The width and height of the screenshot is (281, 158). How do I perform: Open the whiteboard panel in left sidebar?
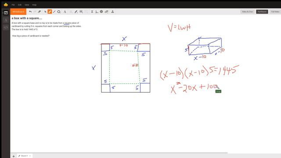tap(6, 13)
